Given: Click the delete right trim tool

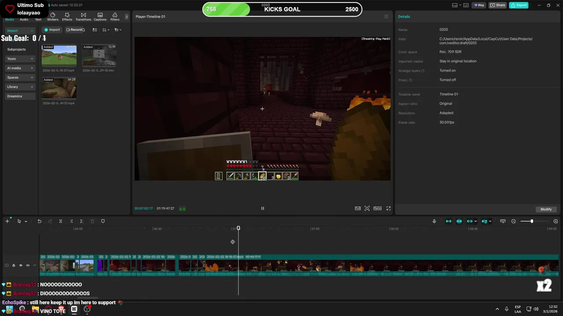Looking at the screenshot, I should (x=82, y=221).
